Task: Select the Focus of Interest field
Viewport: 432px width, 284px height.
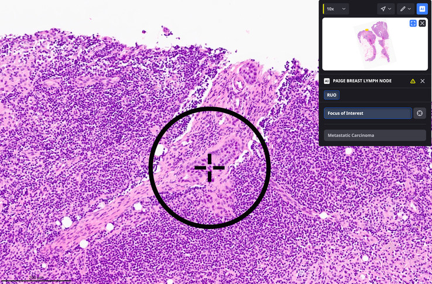Action: pyautogui.click(x=368, y=114)
